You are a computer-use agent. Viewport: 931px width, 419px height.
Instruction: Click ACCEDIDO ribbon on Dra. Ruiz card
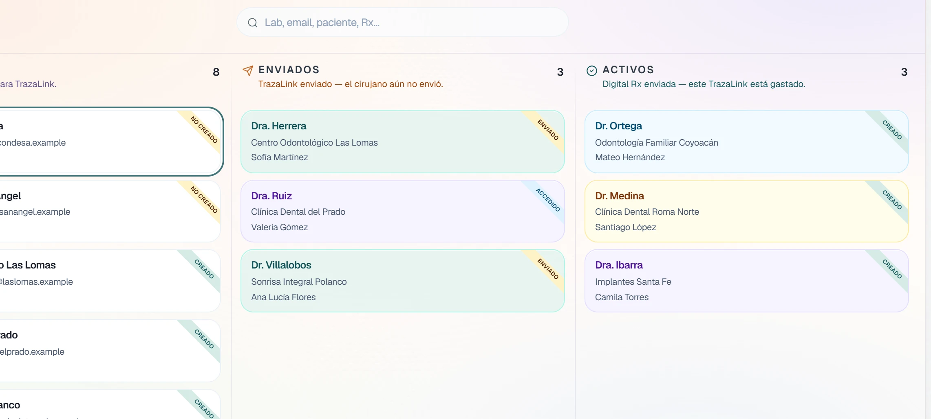[548, 200]
